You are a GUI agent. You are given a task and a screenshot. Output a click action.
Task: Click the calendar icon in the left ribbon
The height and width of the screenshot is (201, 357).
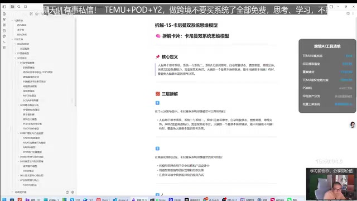(4, 31)
